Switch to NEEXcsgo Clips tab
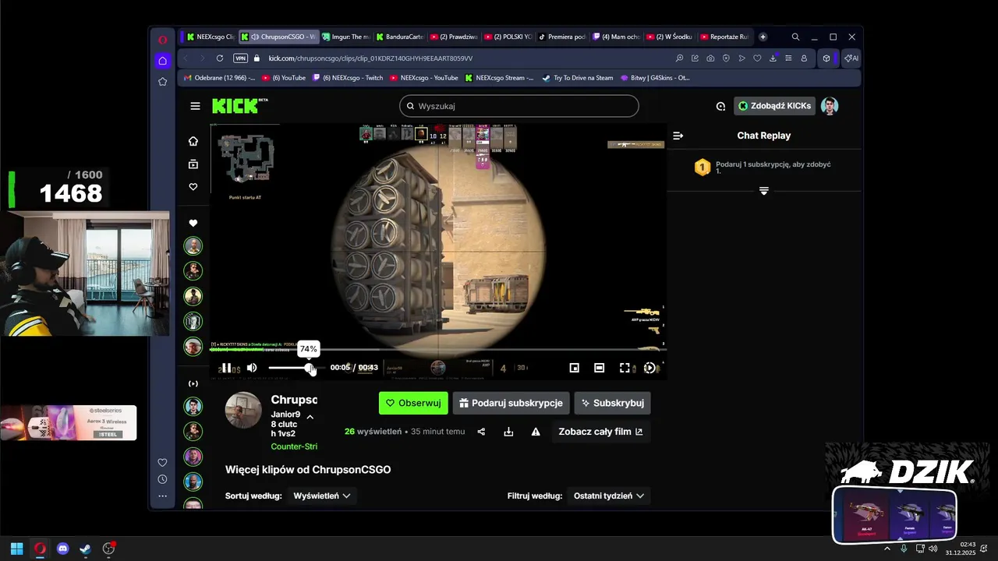The height and width of the screenshot is (561, 998). point(209,37)
